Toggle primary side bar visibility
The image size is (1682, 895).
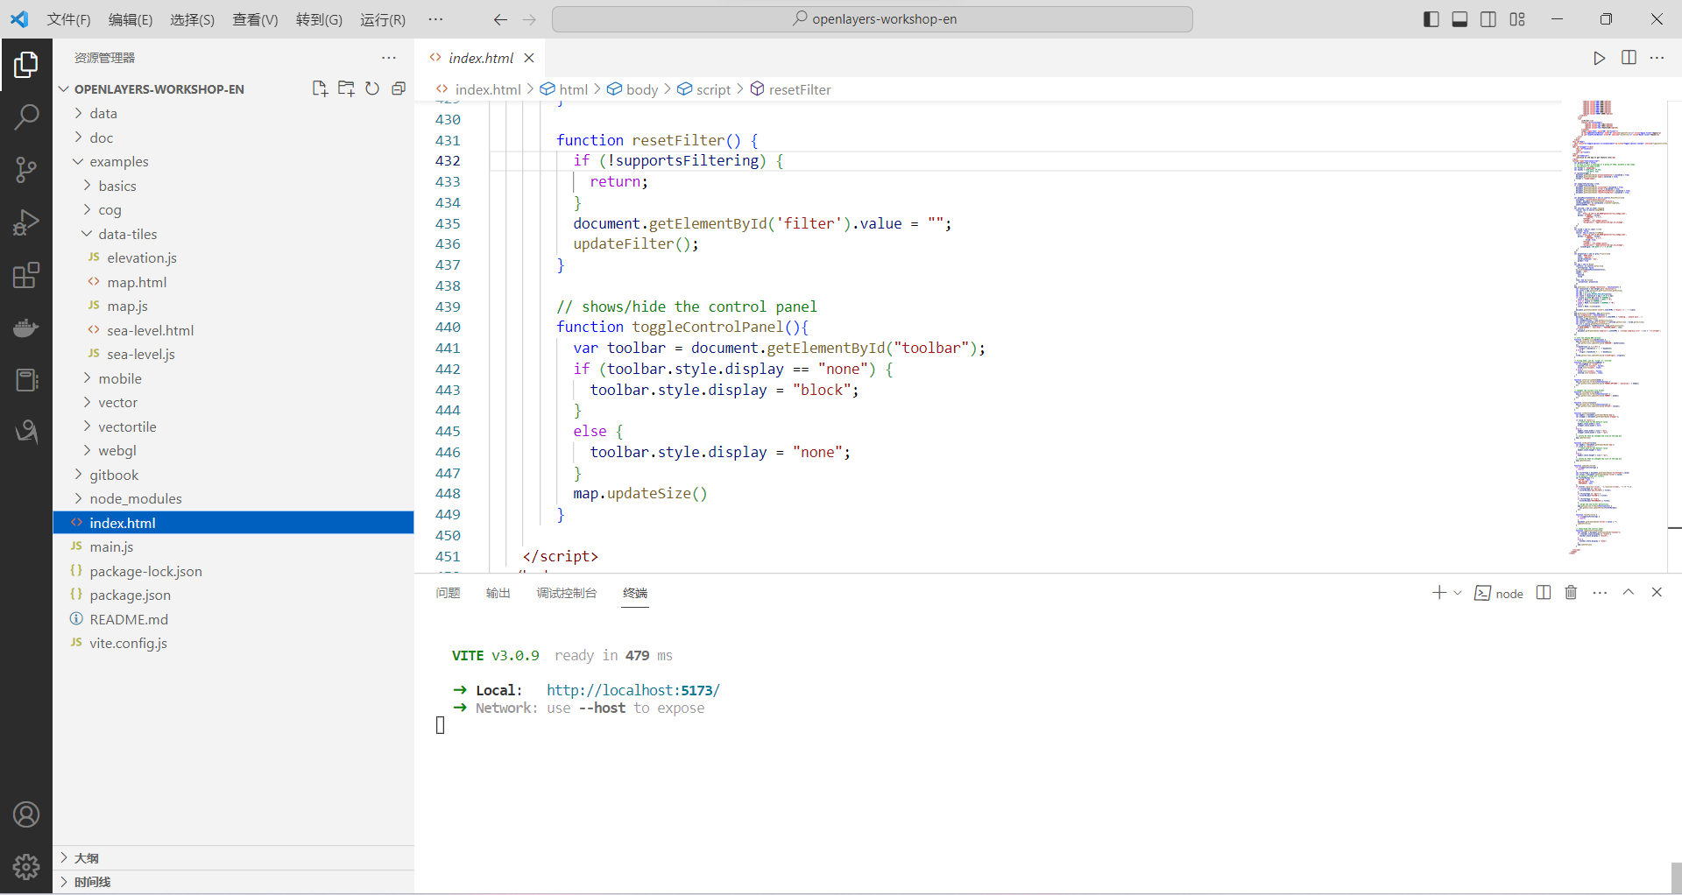click(1431, 19)
